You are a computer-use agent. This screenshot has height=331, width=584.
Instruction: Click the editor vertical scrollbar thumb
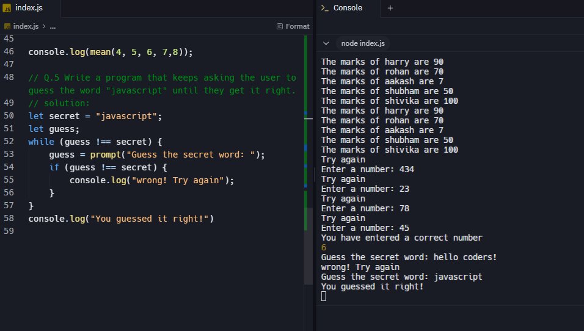coord(308,246)
